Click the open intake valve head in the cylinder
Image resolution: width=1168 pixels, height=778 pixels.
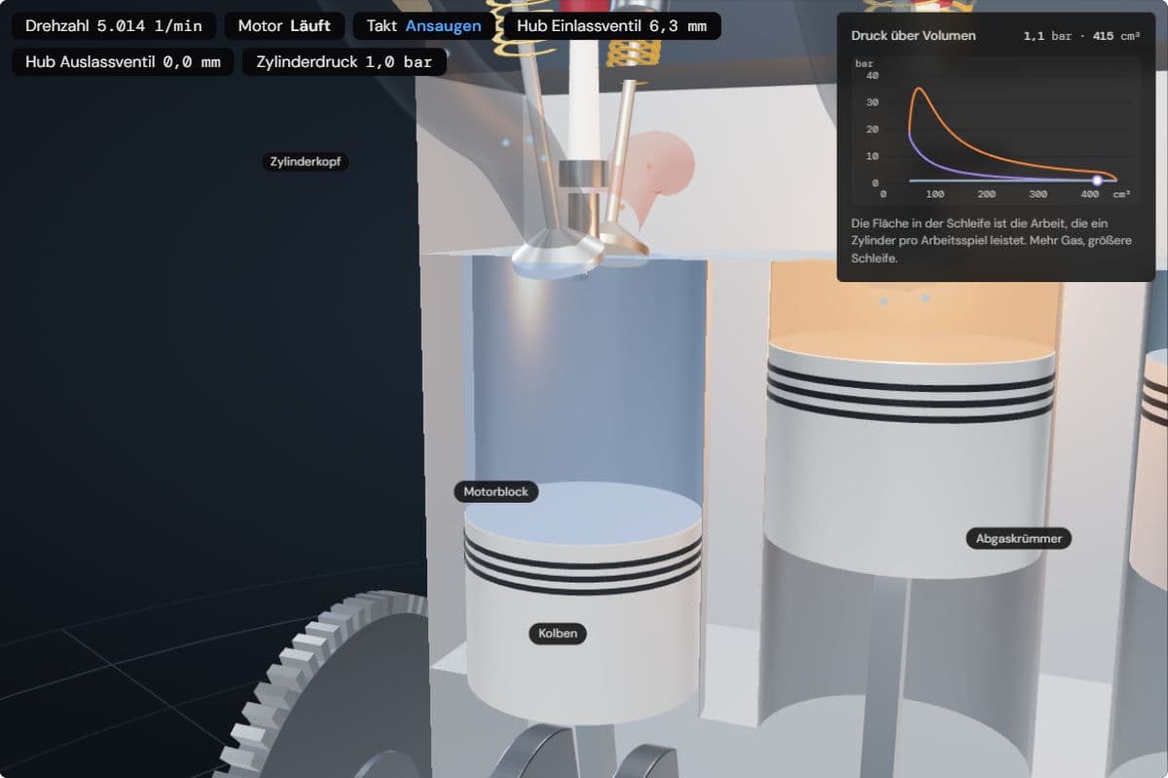click(x=558, y=255)
